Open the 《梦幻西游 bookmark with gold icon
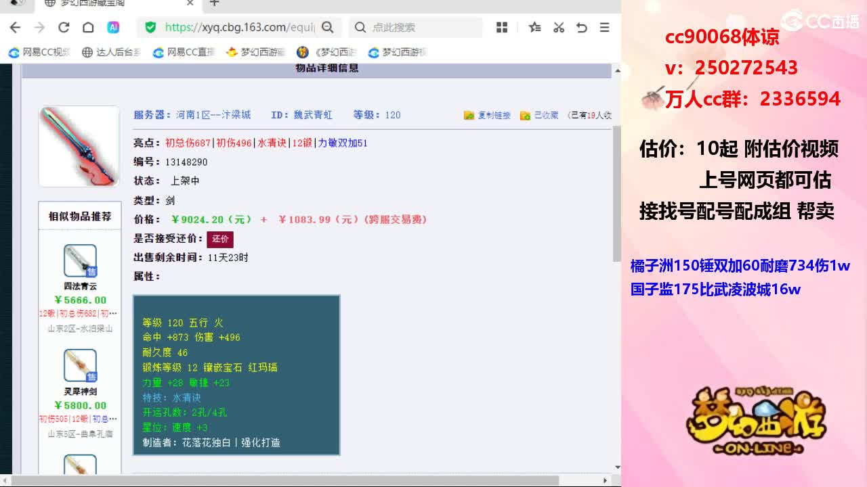The height and width of the screenshot is (487, 867). click(x=328, y=52)
